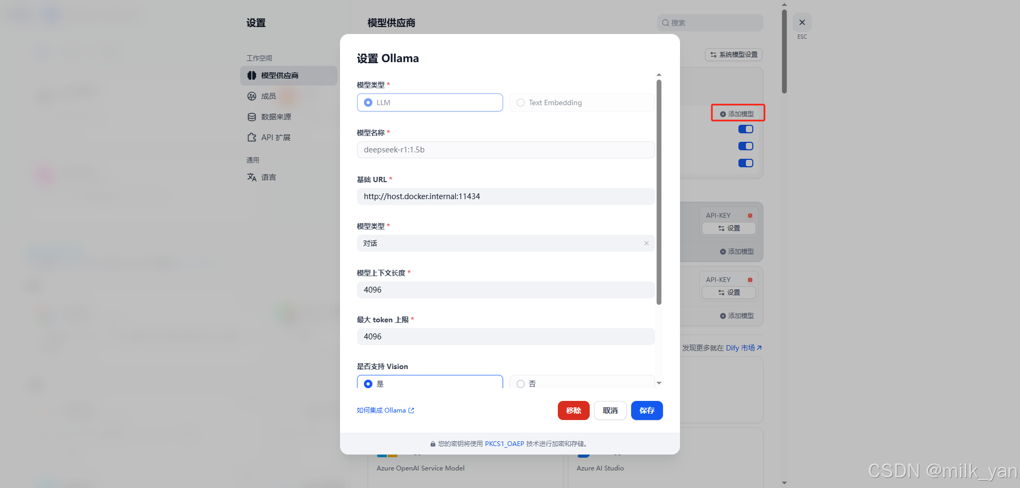Click the 取消 button

tap(610, 410)
